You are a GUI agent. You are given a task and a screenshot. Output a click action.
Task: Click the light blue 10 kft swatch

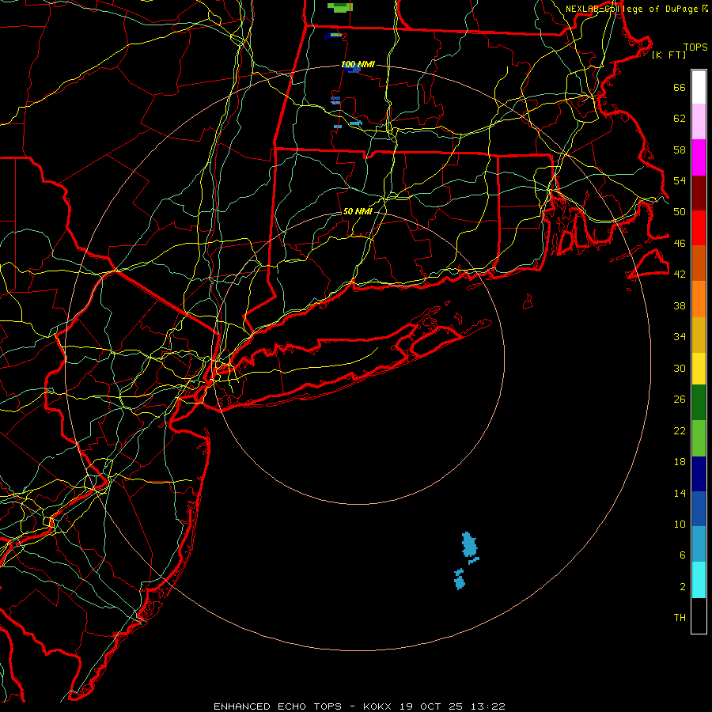click(699, 544)
